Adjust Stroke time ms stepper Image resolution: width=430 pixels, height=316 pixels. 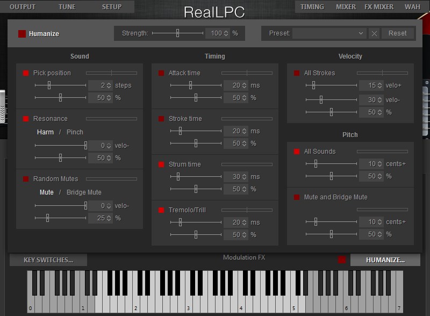pyautogui.click(x=245, y=131)
